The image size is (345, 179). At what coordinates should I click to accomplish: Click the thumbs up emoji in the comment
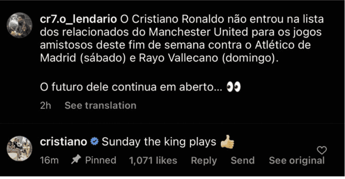pyautogui.click(x=227, y=142)
